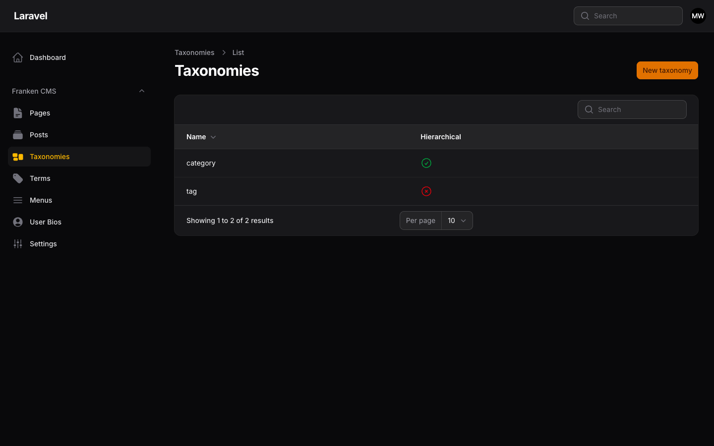Open the Taxonomies breadcrumb link
Screen dimensions: 714x446
(x=194, y=53)
